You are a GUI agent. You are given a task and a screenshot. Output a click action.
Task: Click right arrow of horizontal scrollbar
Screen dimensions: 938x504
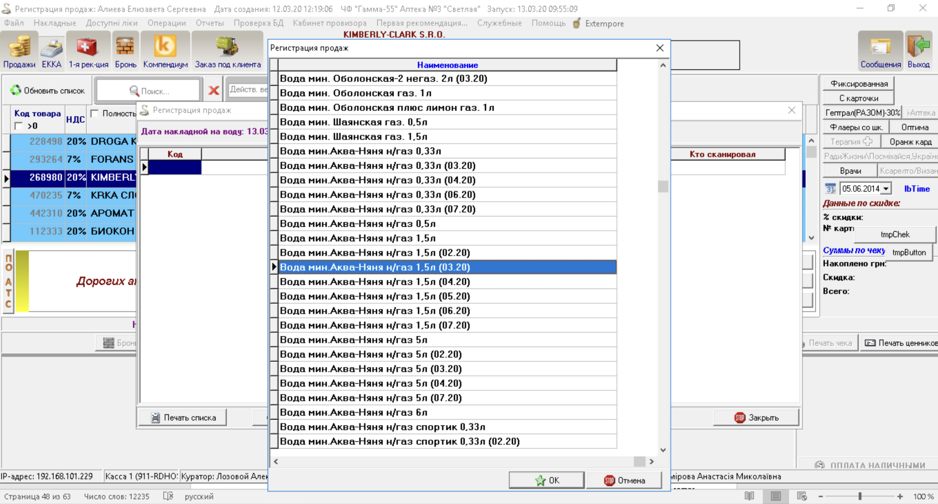(x=651, y=461)
